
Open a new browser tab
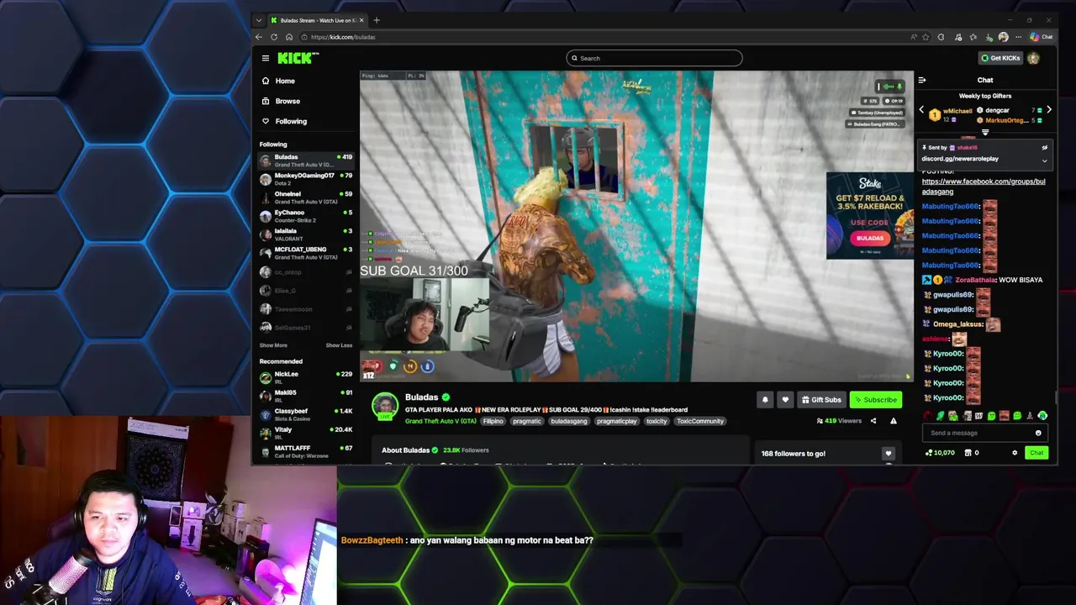pyautogui.click(x=377, y=20)
